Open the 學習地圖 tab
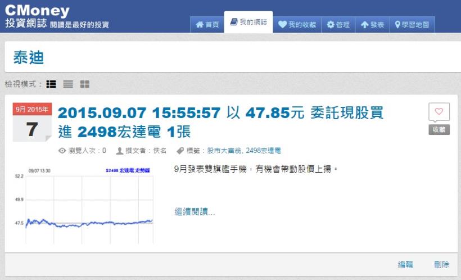 click(412, 24)
